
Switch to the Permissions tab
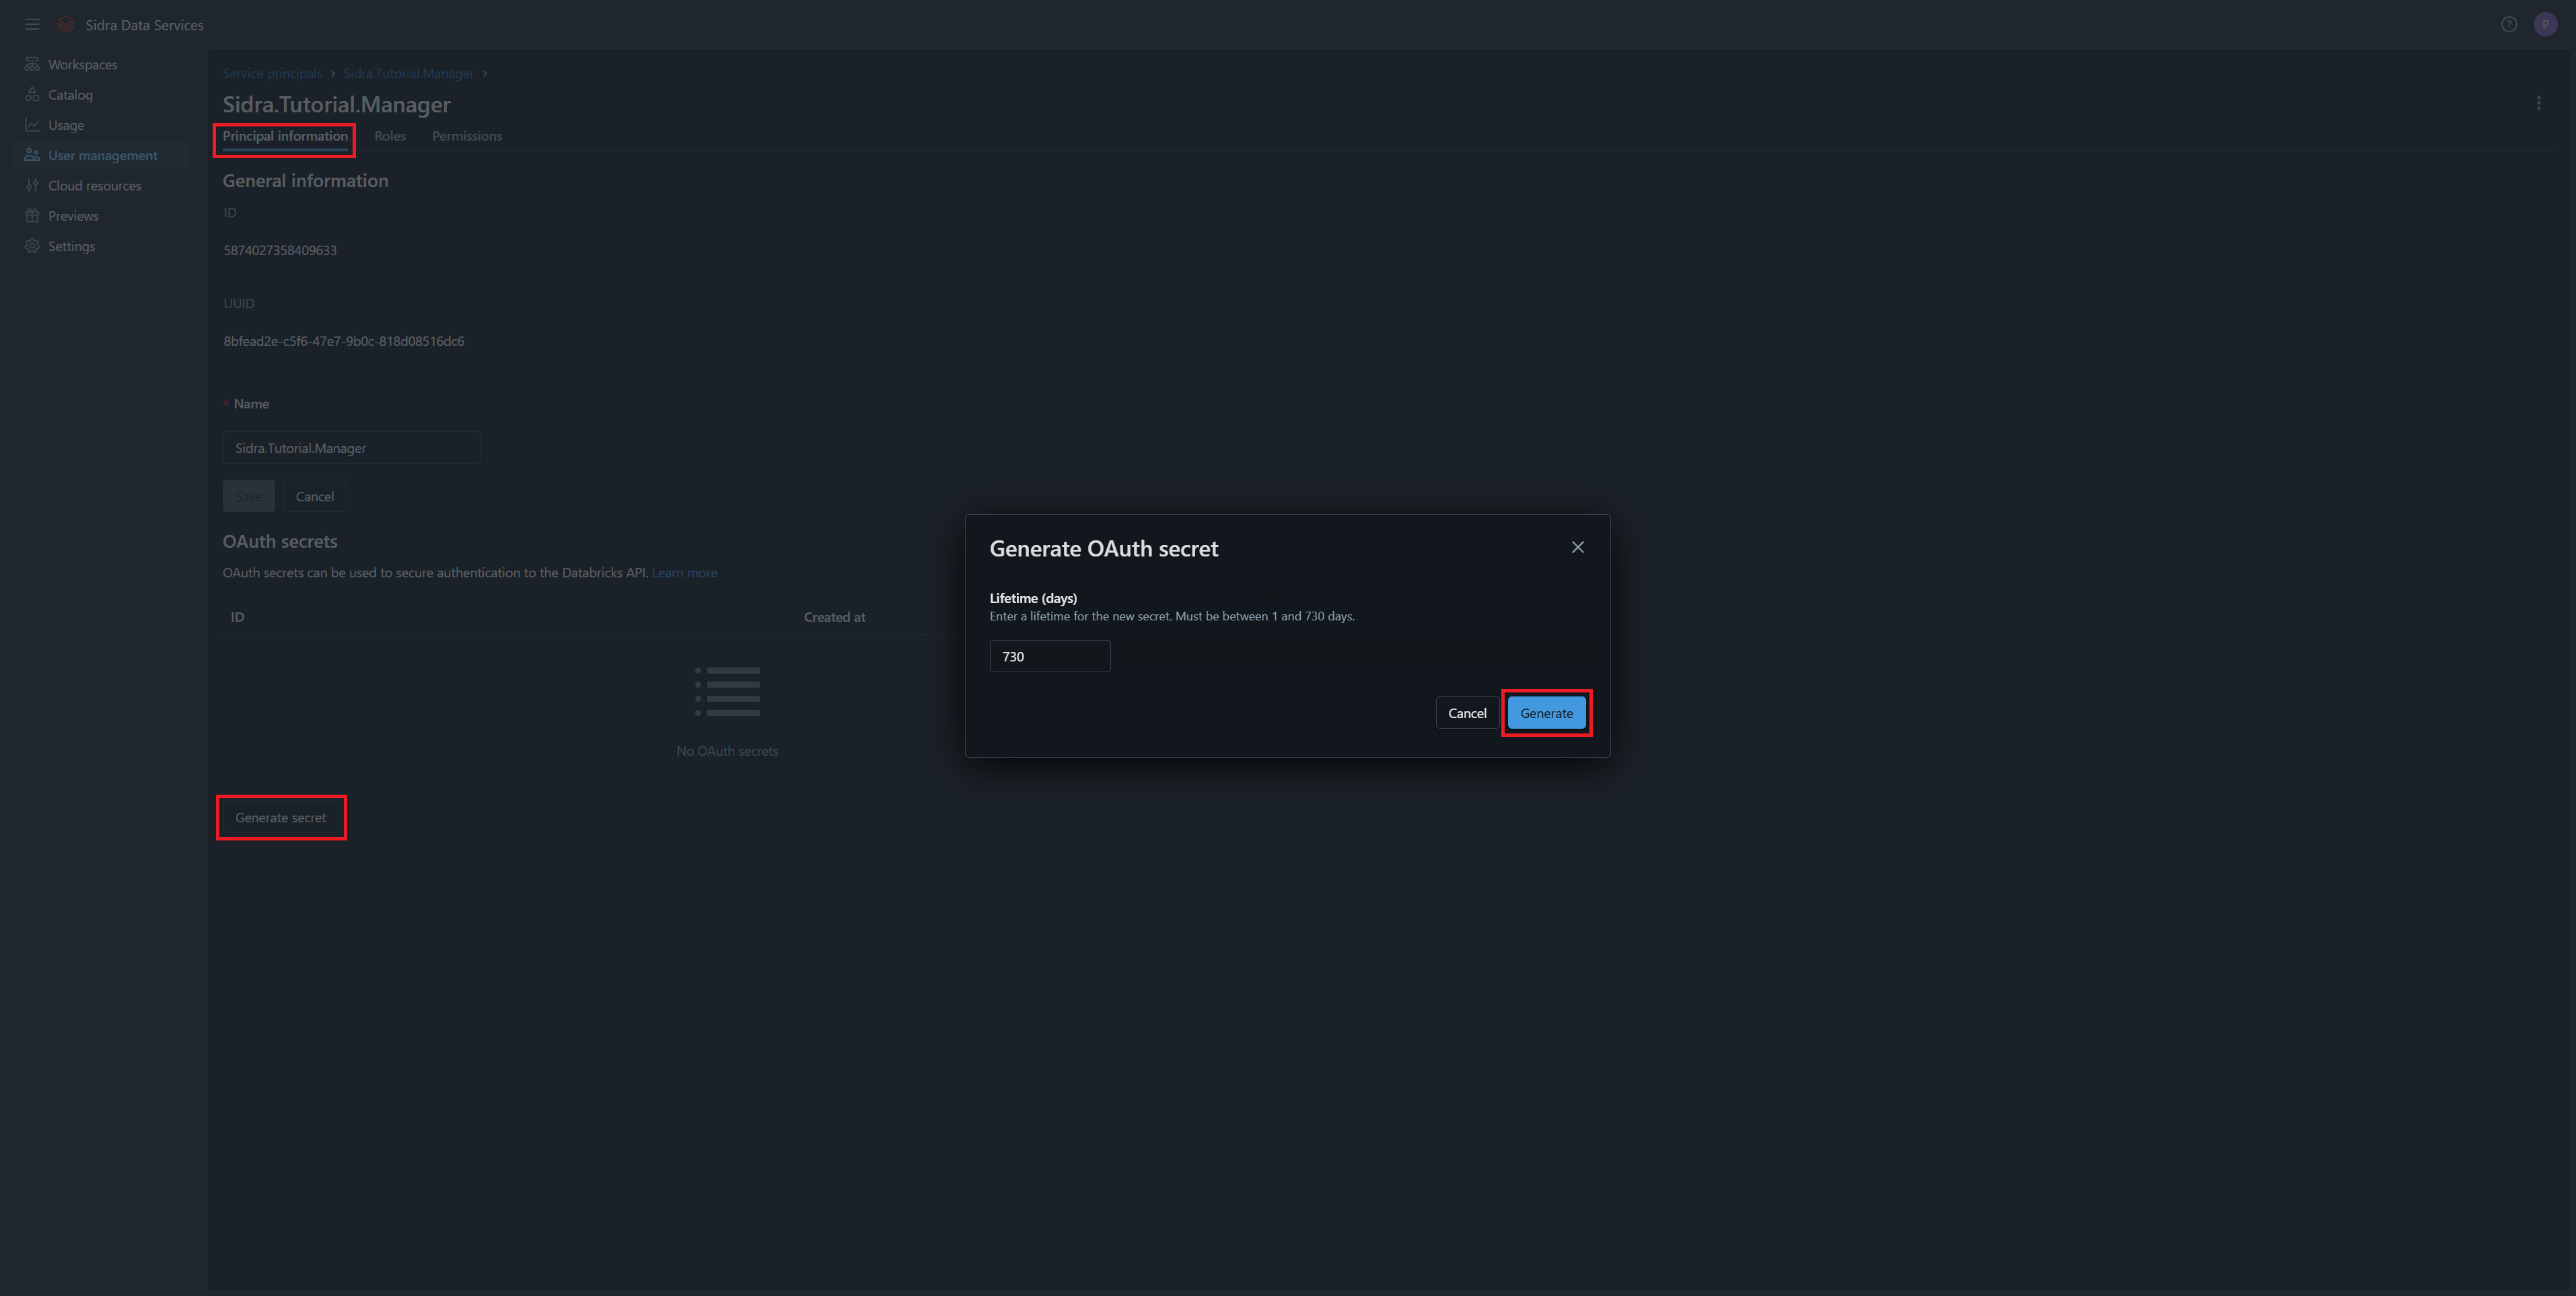[467, 136]
